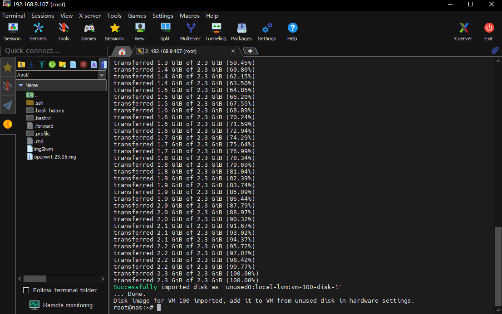The width and height of the screenshot is (502, 314).
Task: Open the sidebar Macros paper plane tab
Action: (8, 105)
